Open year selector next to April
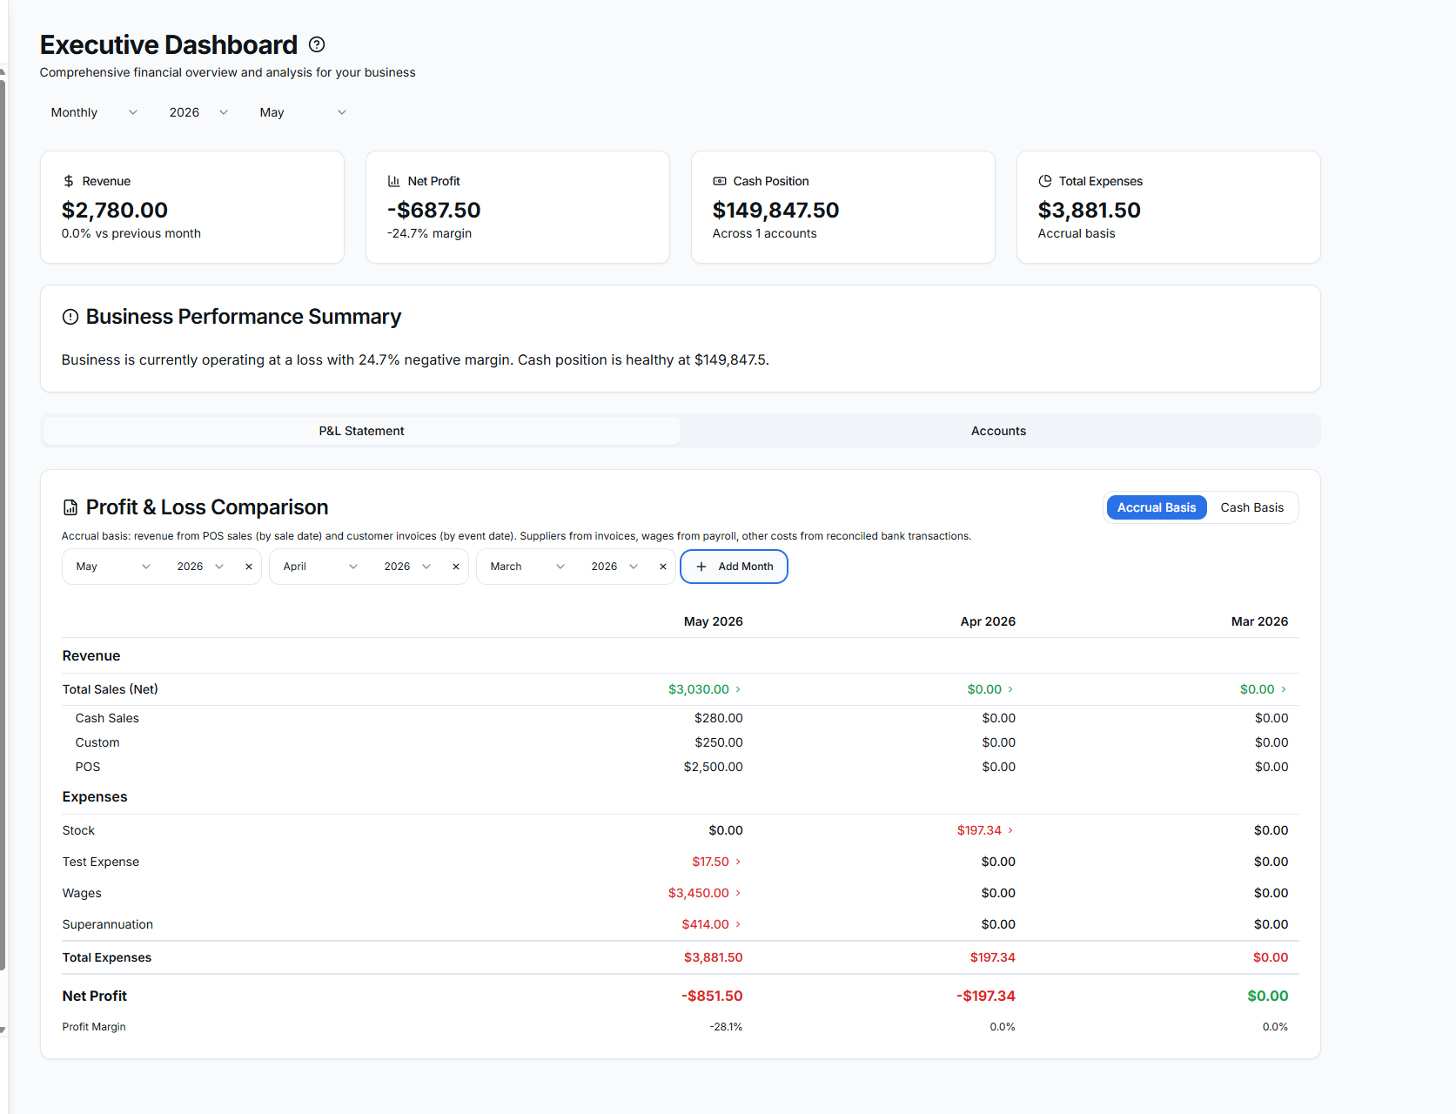This screenshot has width=1456, height=1114. pyautogui.click(x=407, y=567)
